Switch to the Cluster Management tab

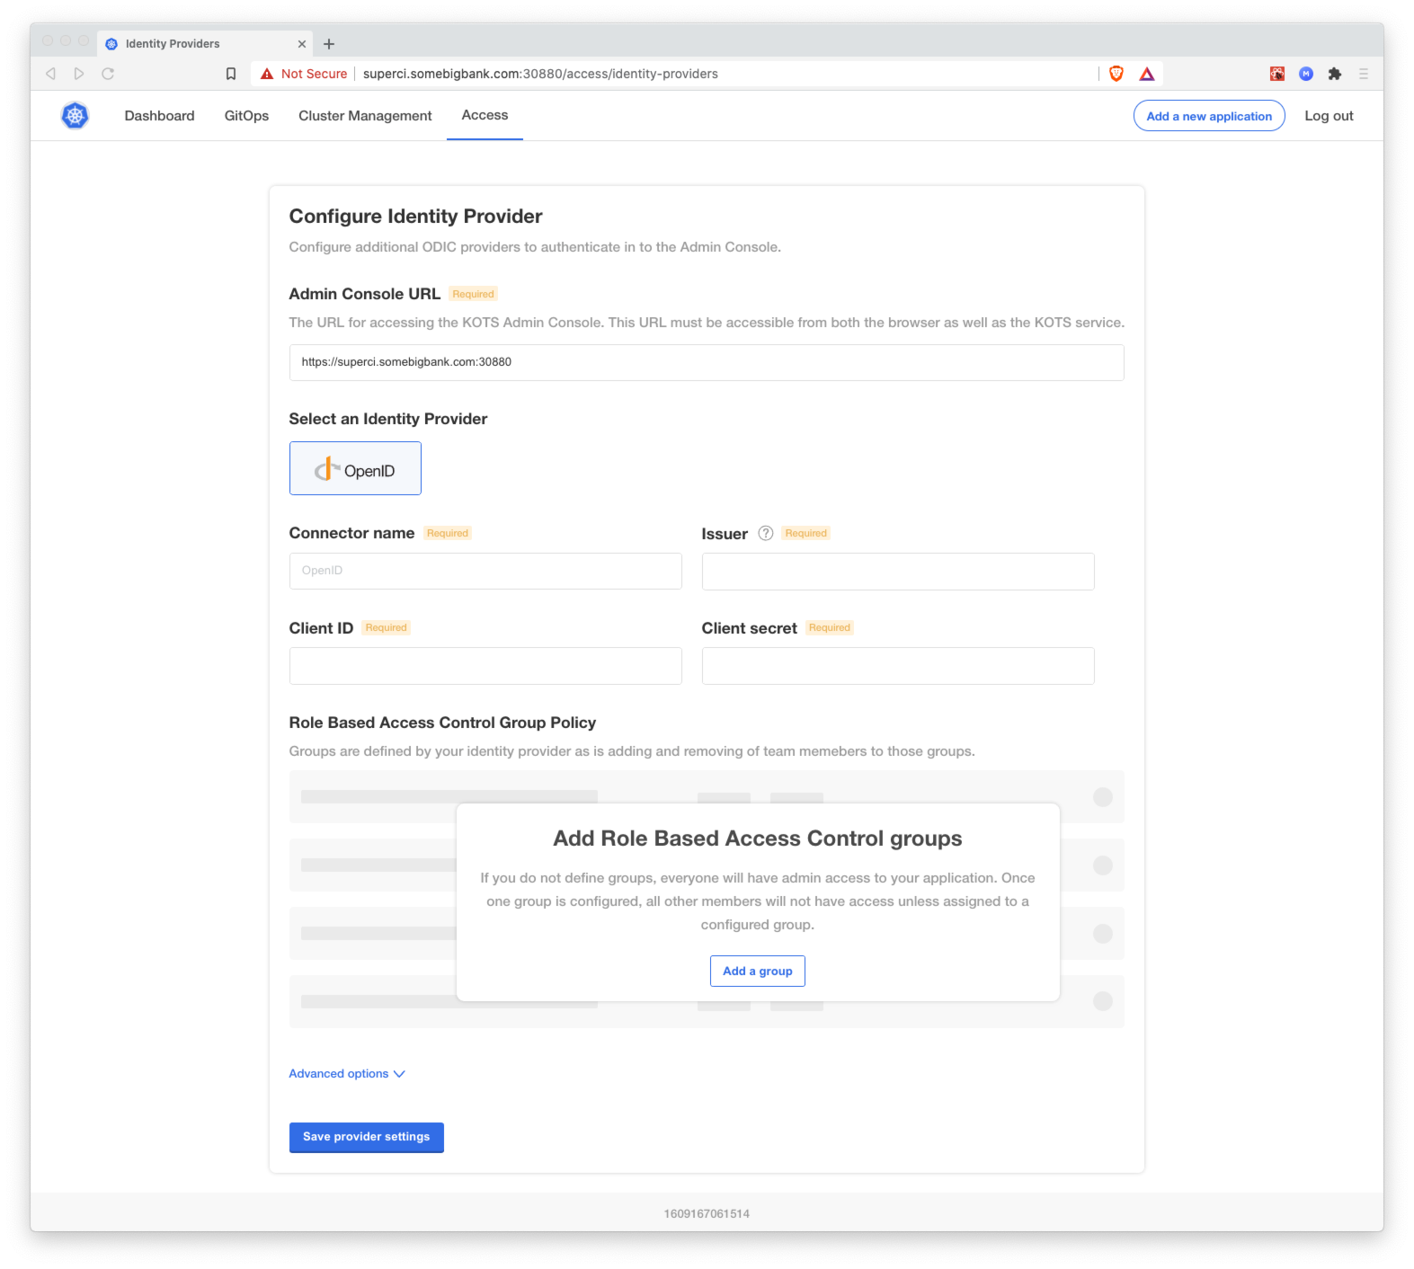365,115
